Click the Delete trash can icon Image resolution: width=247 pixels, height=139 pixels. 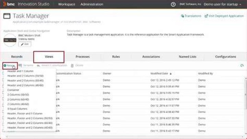pyautogui.click(x=72, y=65)
